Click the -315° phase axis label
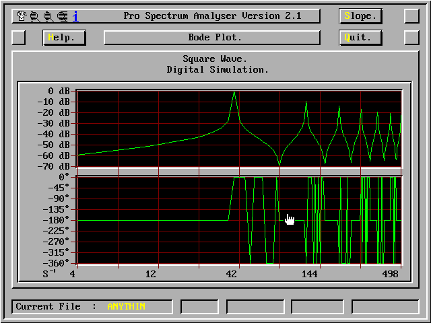This screenshot has height=323, width=431. click(x=56, y=253)
